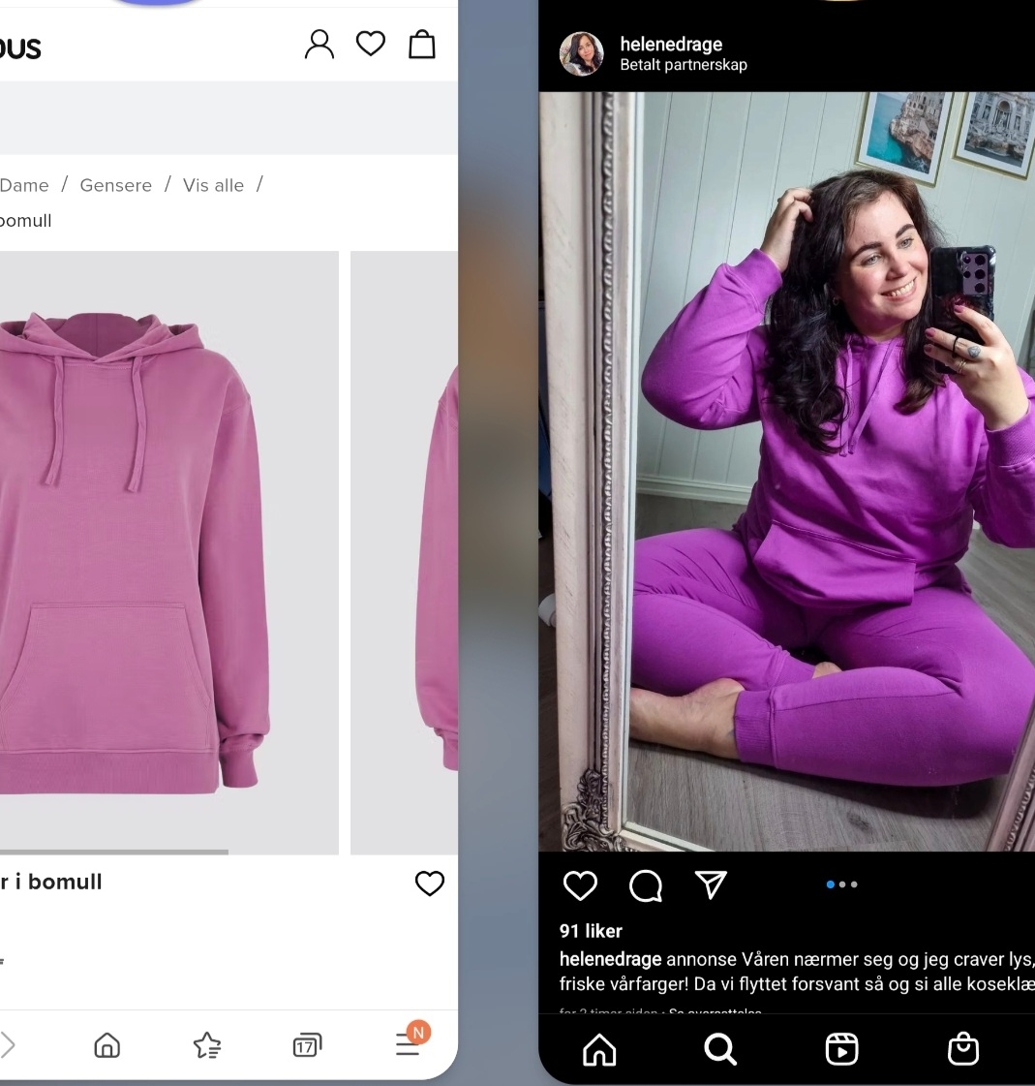Screen dimensions: 1035x1086
Task: Favorite the hoodie with the heart button
Action: pos(429,884)
